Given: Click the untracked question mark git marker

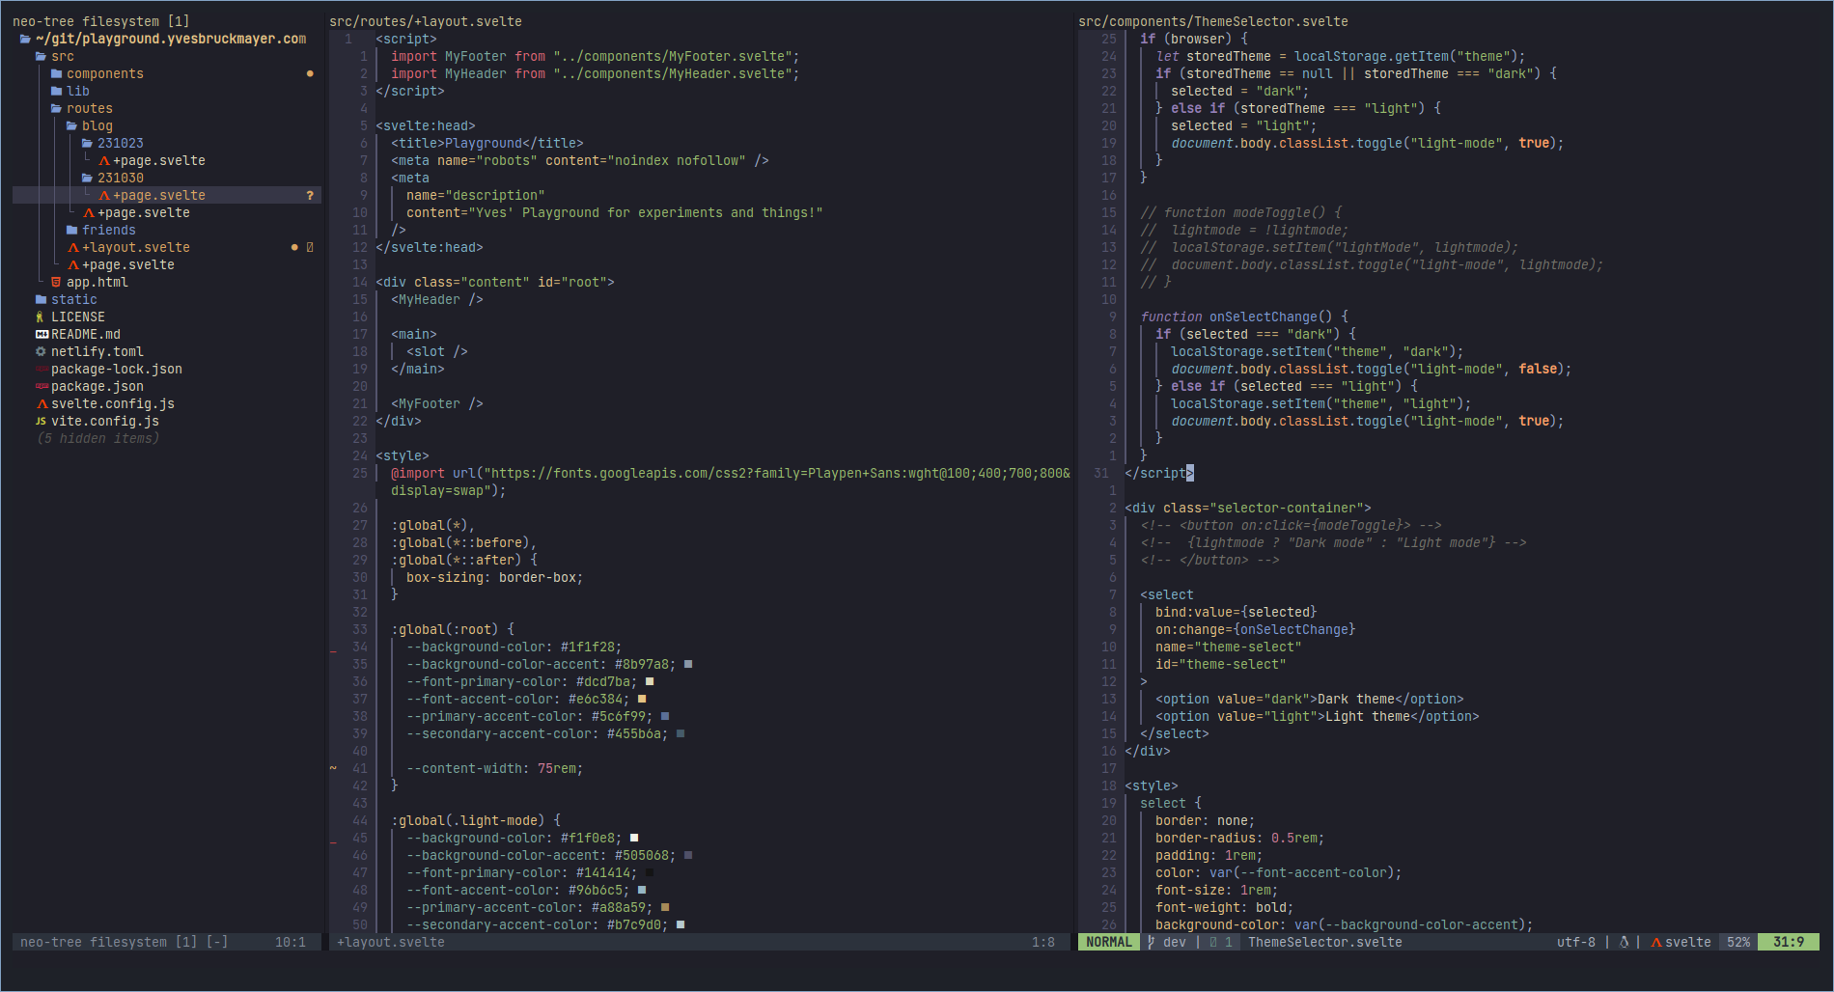Looking at the screenshot, I should 310,196.
